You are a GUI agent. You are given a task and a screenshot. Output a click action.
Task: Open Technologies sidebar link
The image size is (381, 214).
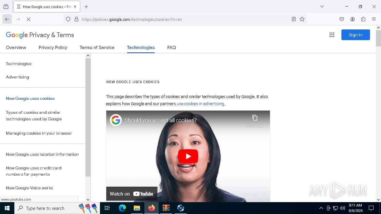pos(19,64)
